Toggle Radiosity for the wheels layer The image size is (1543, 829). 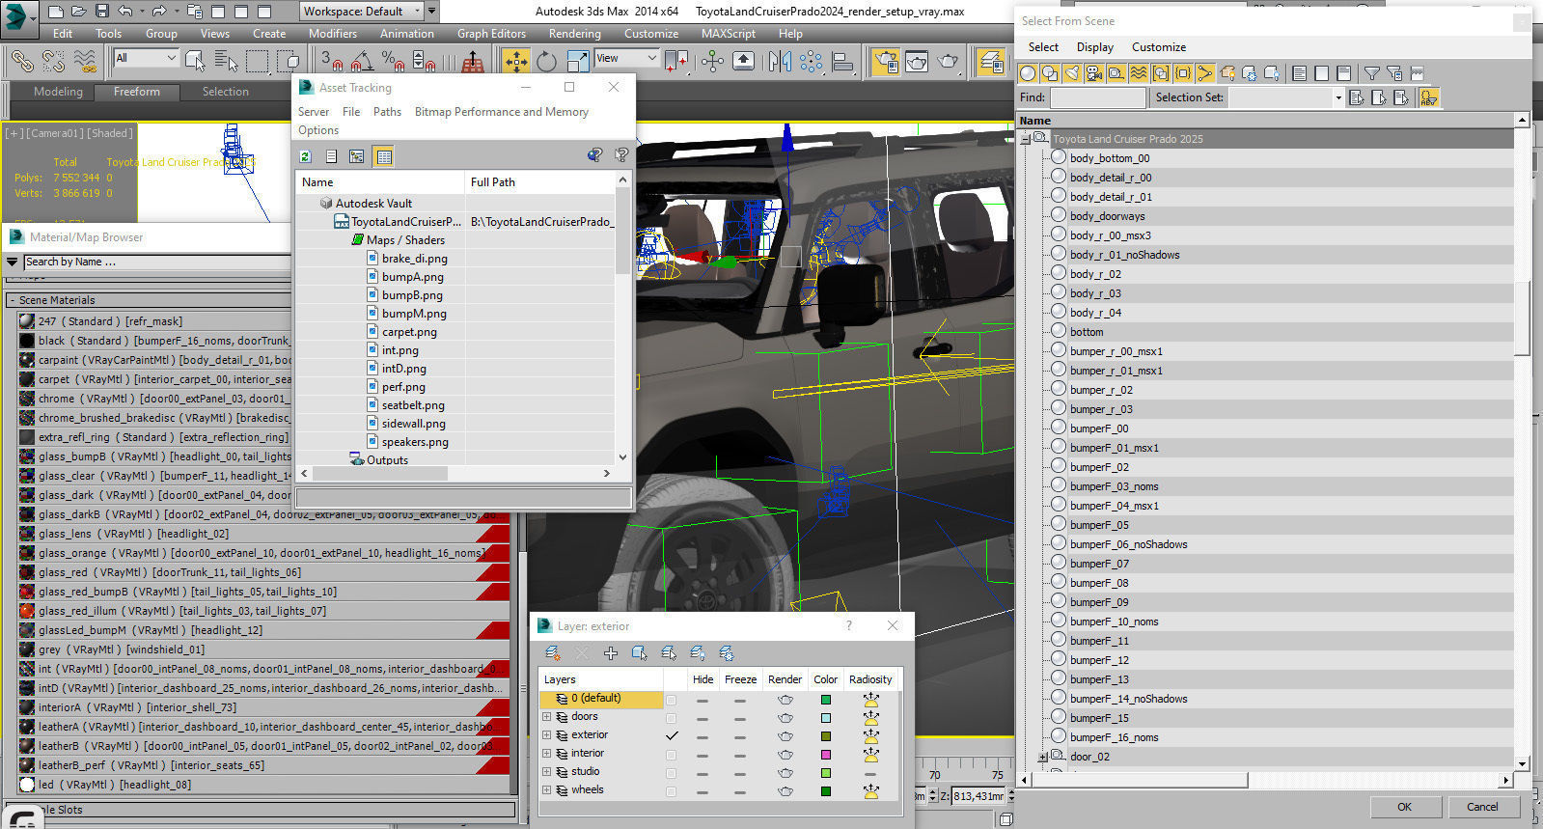click(871, 791)
